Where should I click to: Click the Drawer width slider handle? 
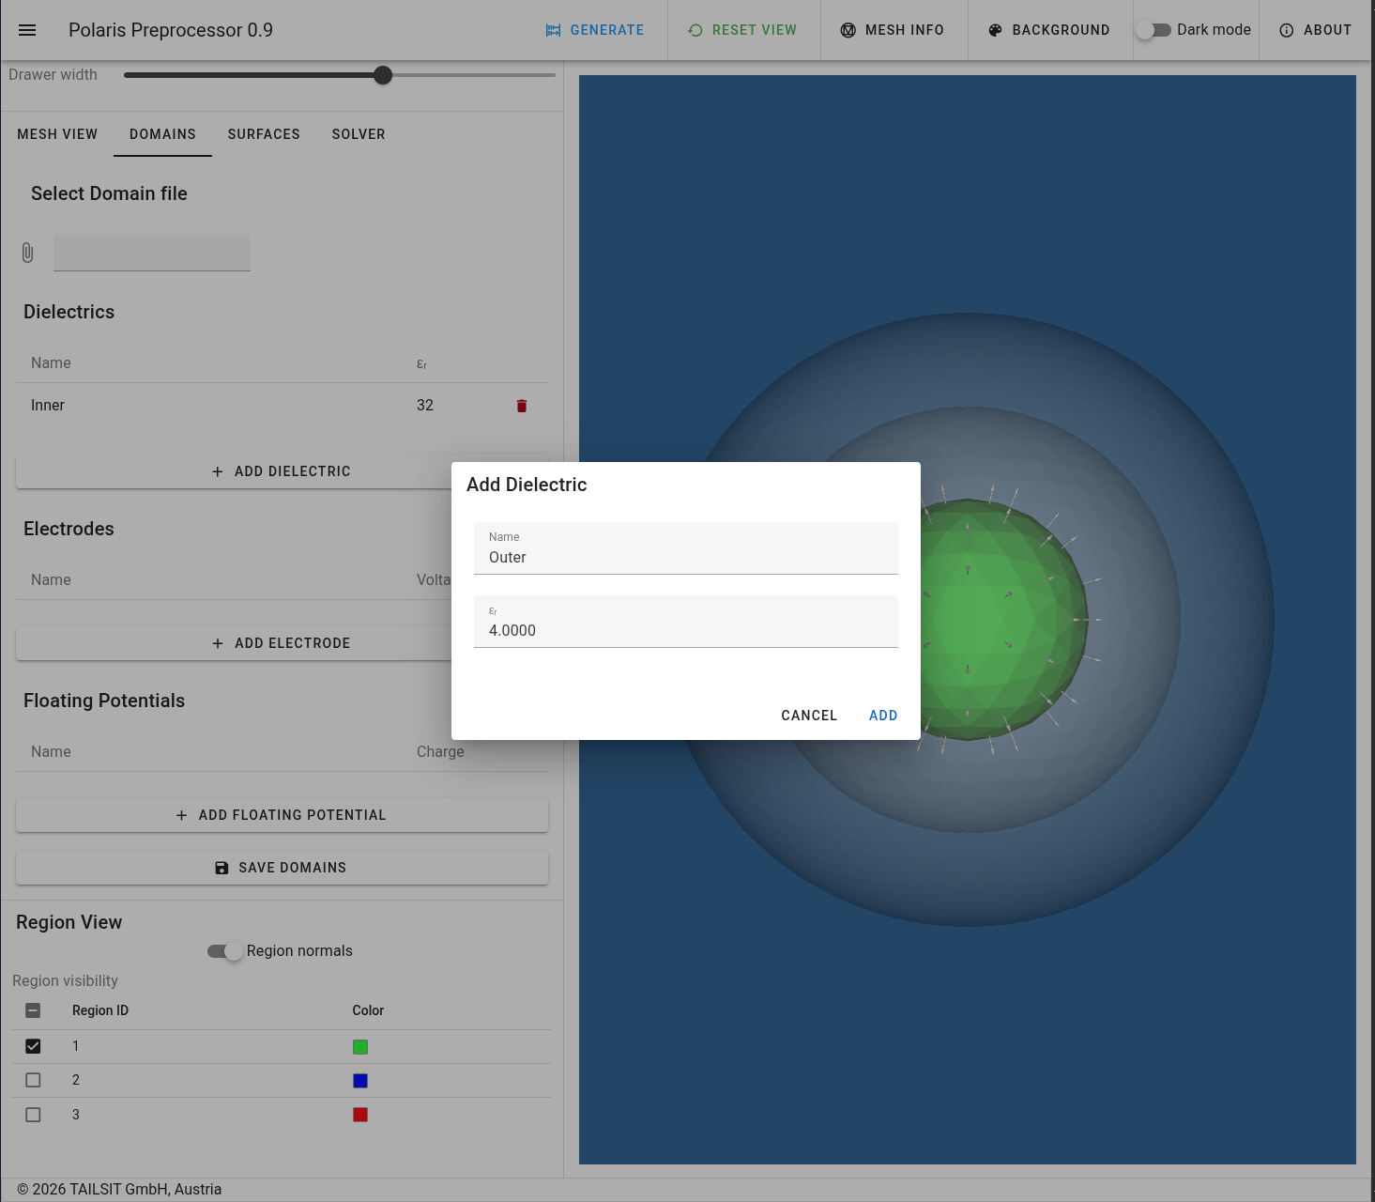coord(383,75)
